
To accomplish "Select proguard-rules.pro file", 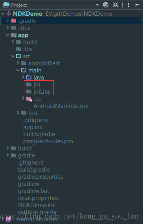I will click(x=48, y=141).
